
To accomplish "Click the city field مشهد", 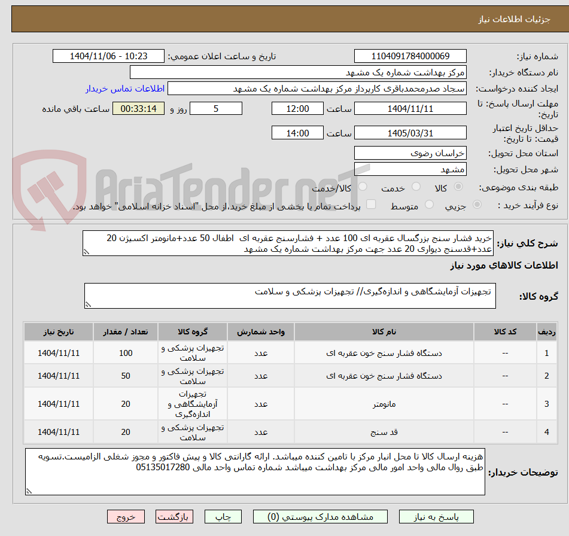I will point(410,169).
